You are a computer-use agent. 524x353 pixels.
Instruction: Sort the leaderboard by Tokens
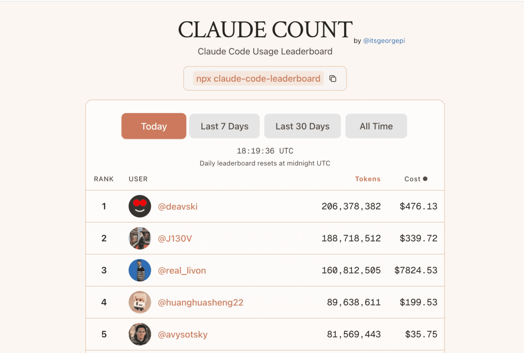coord(368,179)
